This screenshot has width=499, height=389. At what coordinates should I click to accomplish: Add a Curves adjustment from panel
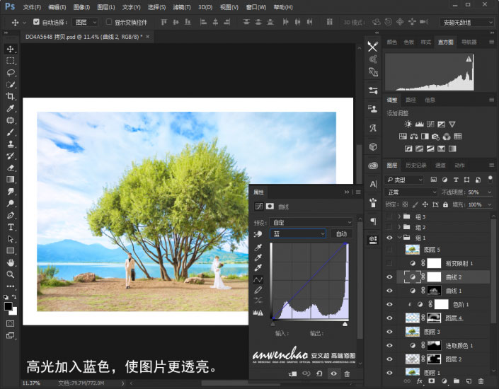(430, 124)
